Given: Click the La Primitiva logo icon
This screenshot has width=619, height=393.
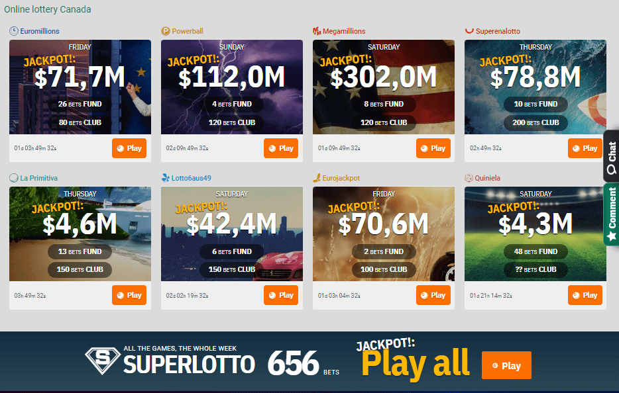Looking at the screenshot, I should click(x=14, y=178).
